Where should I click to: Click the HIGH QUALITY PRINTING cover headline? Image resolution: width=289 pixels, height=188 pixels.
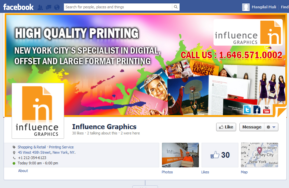77,33
